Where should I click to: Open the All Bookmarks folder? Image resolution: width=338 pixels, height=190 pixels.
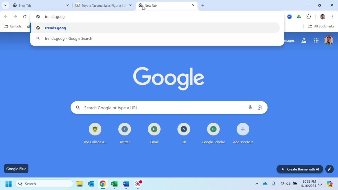click(x=321, y=26)
